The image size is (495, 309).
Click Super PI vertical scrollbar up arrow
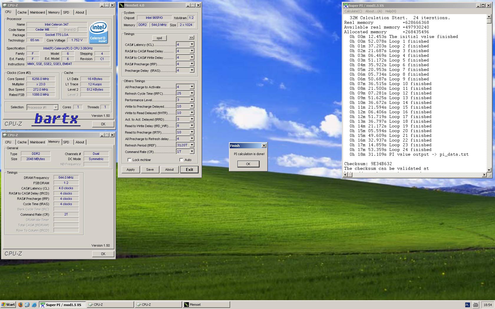click(489, 16)
